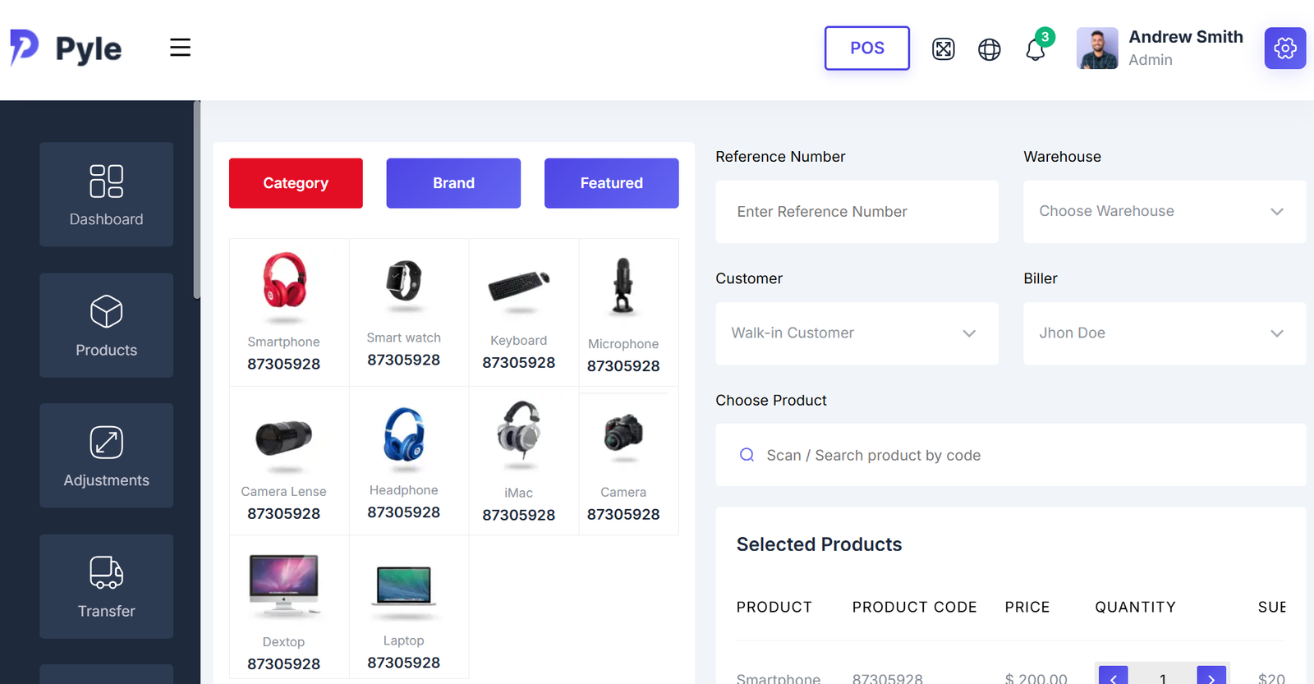Open the Walk-in Customer dropdown
Viewport: 1314px width, 684px height.
tap(857, 333)
